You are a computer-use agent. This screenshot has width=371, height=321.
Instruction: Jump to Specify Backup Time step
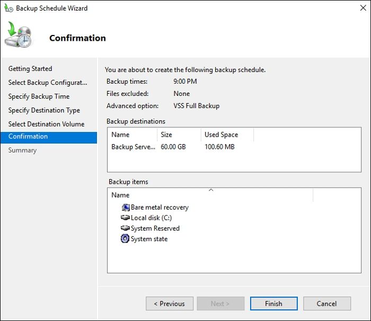[39, 96]
